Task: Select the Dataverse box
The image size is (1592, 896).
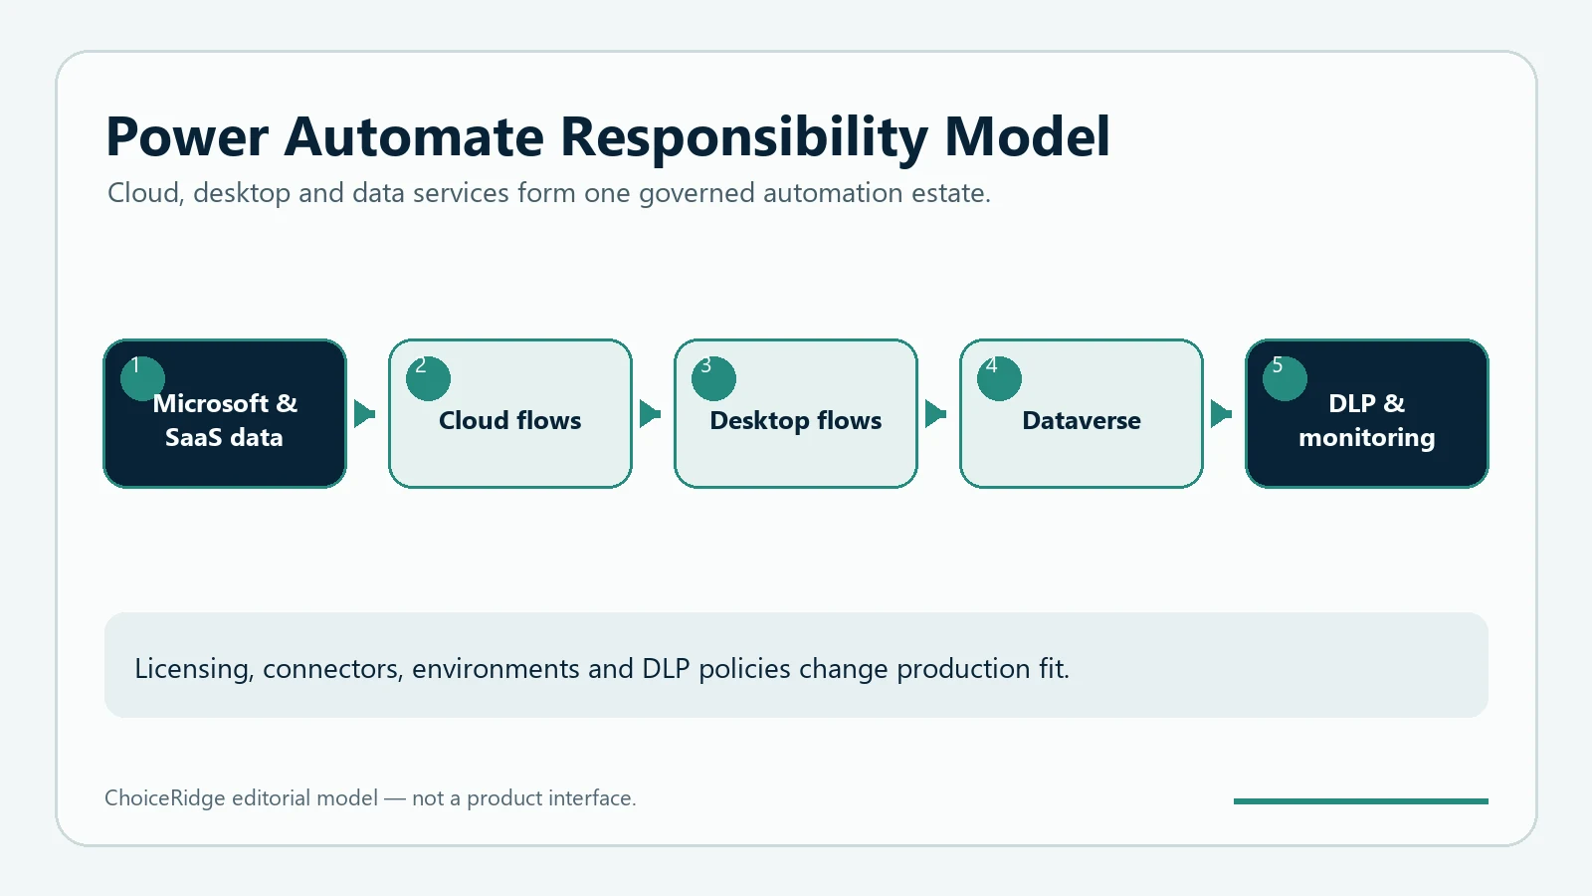Action: pos(1082,413)
